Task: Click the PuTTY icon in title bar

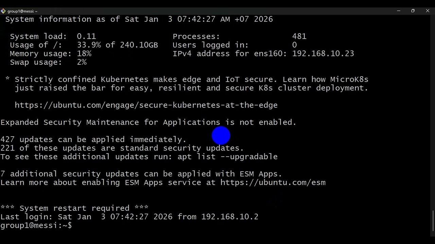Action: [3, 11]
